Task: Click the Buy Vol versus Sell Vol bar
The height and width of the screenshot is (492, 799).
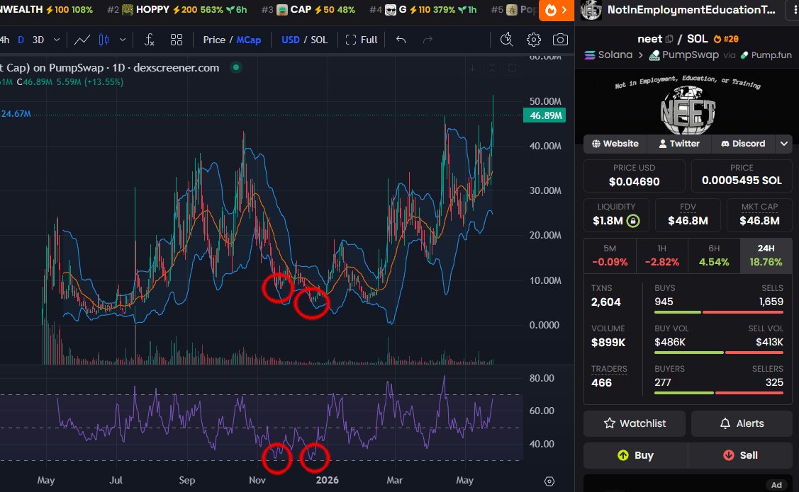Action: pyautogui.click(x=718, y=352)
